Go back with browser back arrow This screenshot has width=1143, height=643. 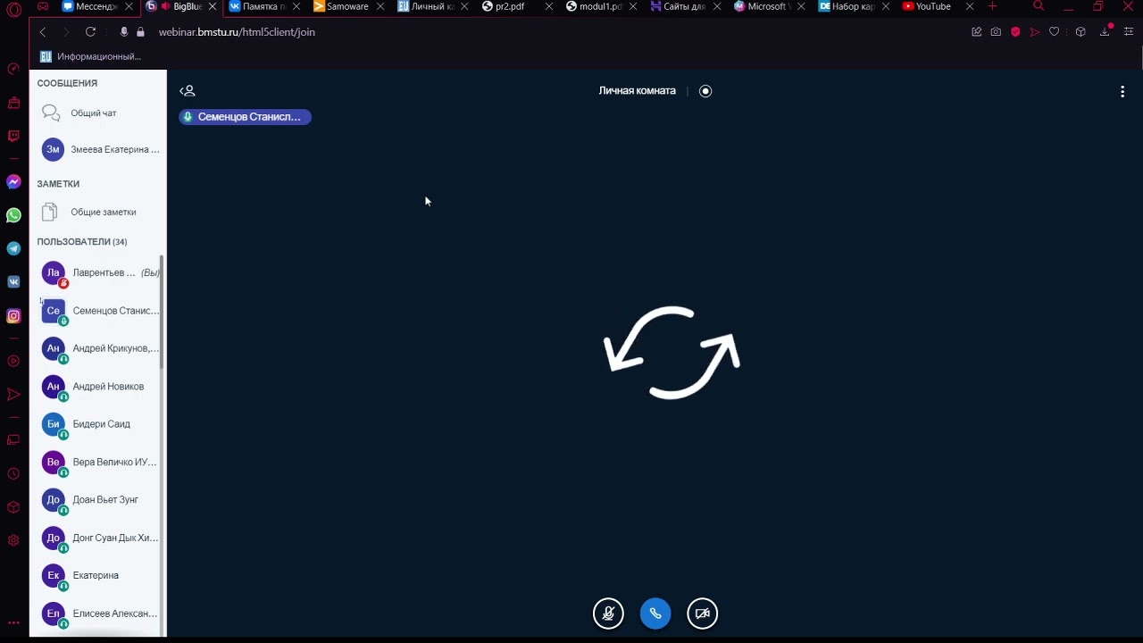click(x=42, y=32)
